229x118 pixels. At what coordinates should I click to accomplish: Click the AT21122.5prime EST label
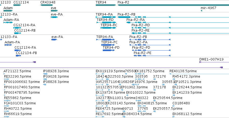point(17,71)
